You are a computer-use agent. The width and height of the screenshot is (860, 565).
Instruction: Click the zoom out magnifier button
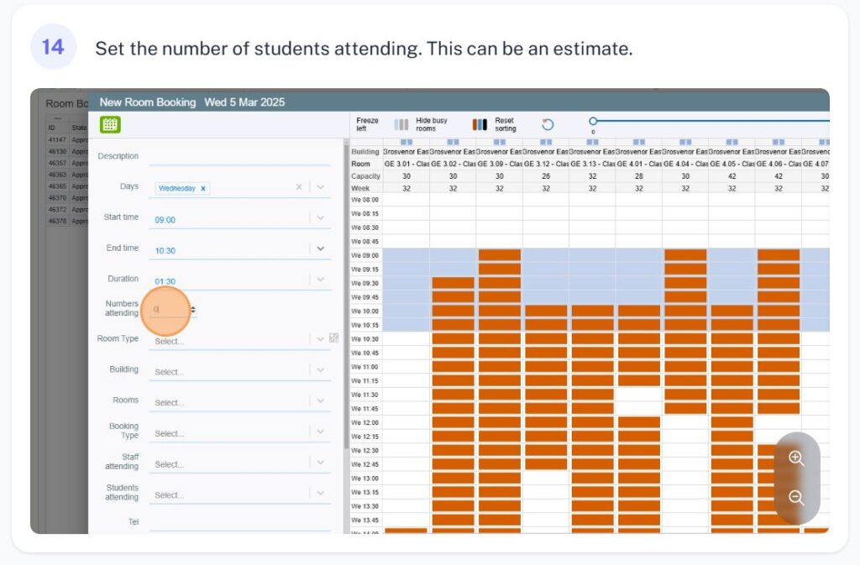pos(796,498)
